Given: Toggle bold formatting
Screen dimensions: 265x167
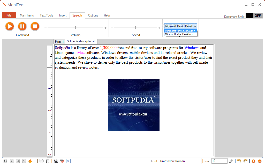Looking at the screenshot, I should 5,161.
